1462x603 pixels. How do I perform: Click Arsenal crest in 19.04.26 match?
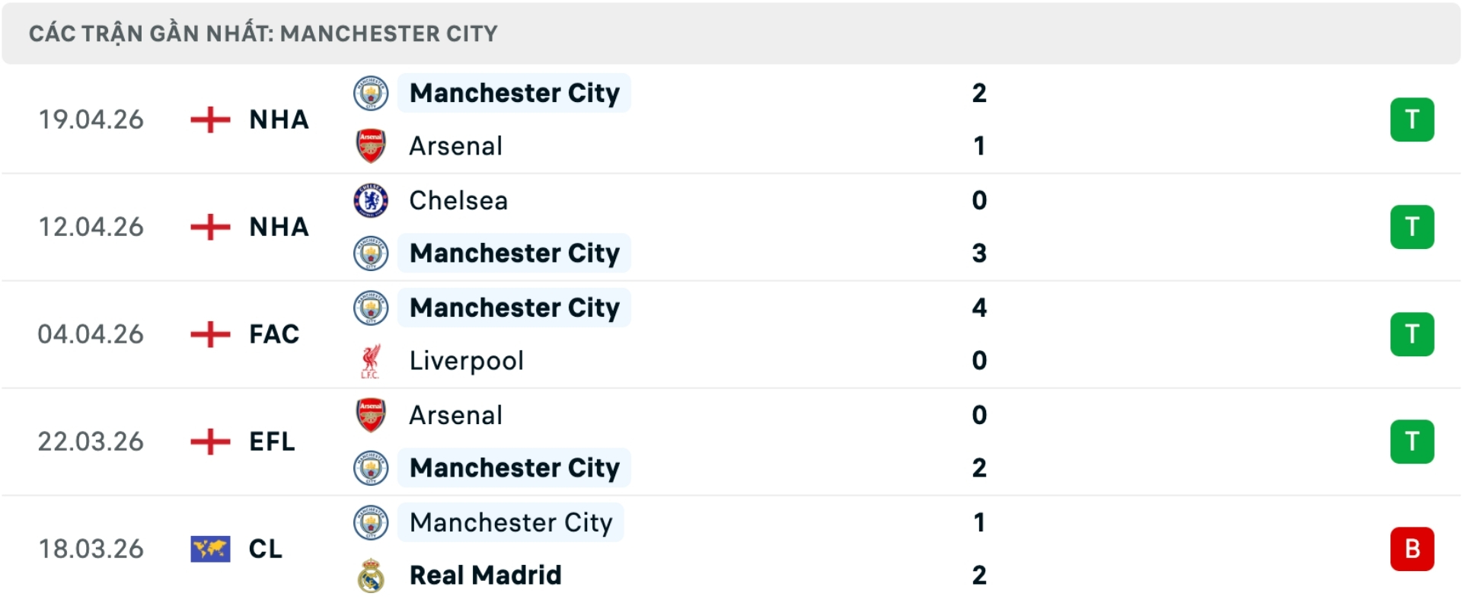click(371, 146)
